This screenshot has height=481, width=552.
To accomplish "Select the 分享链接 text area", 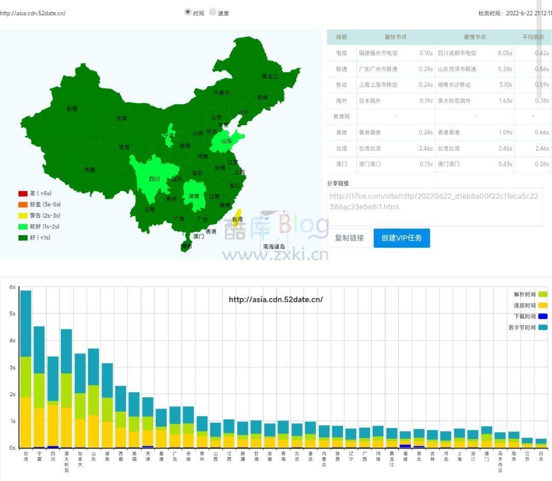I will 434,206.
